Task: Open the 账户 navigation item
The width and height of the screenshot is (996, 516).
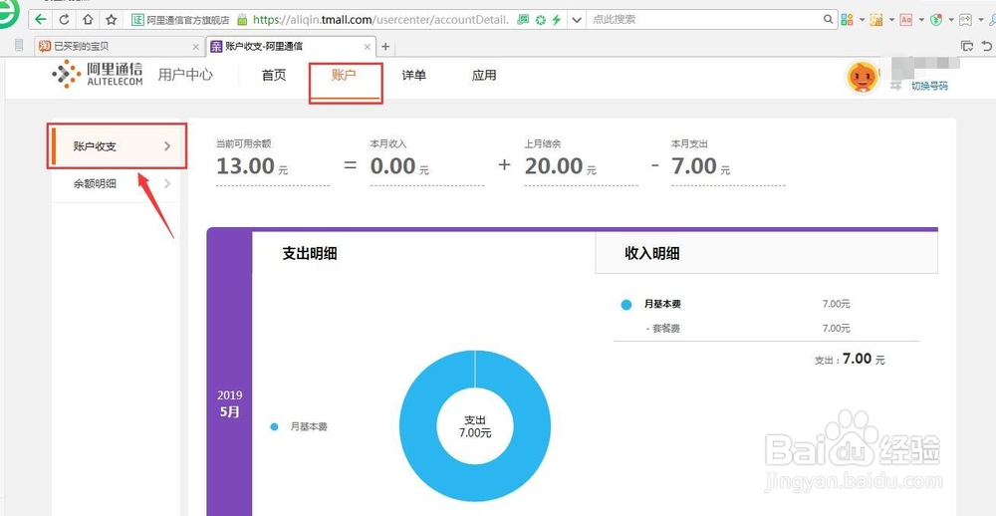Action: 344,75
